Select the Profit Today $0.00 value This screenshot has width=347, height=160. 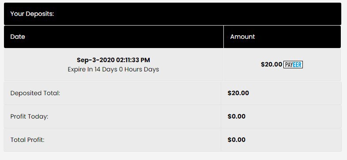[x=236, y=116]
